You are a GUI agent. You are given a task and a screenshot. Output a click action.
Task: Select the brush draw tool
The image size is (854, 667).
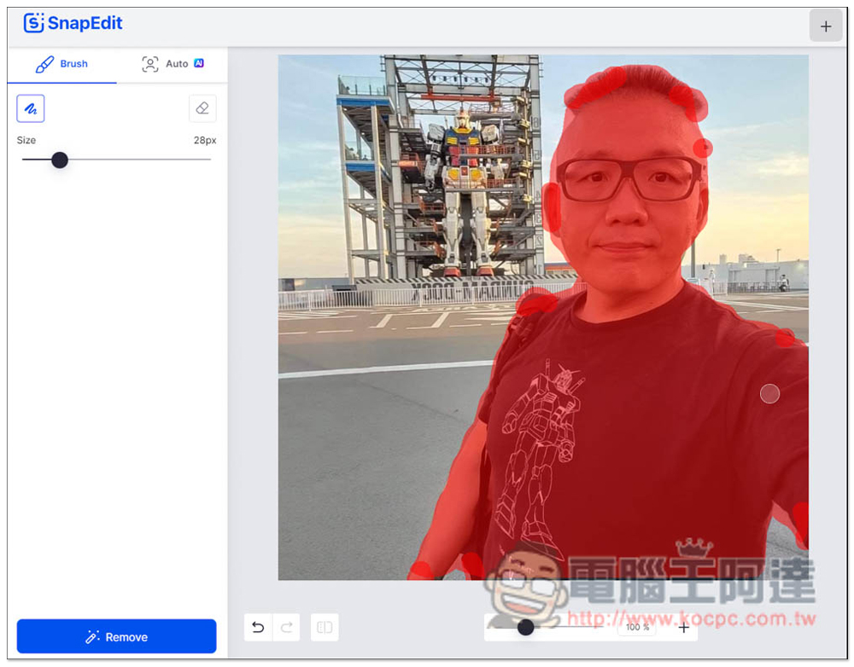point(31,108)
